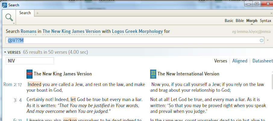
Task: Click the @V??M search query field
Action: [x=135, y=40]
